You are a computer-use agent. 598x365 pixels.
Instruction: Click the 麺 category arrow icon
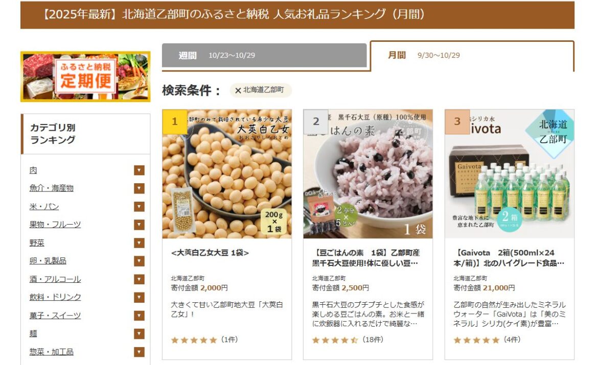[x=139, y=334]
